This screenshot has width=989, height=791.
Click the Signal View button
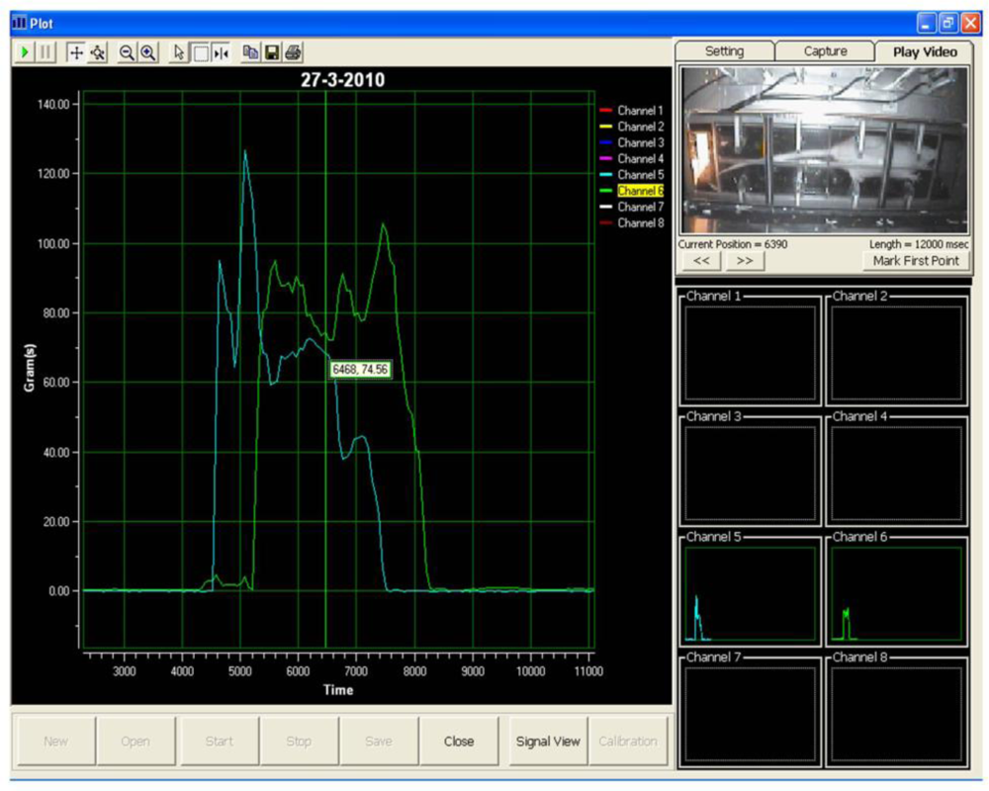click(x=547, y=741)
